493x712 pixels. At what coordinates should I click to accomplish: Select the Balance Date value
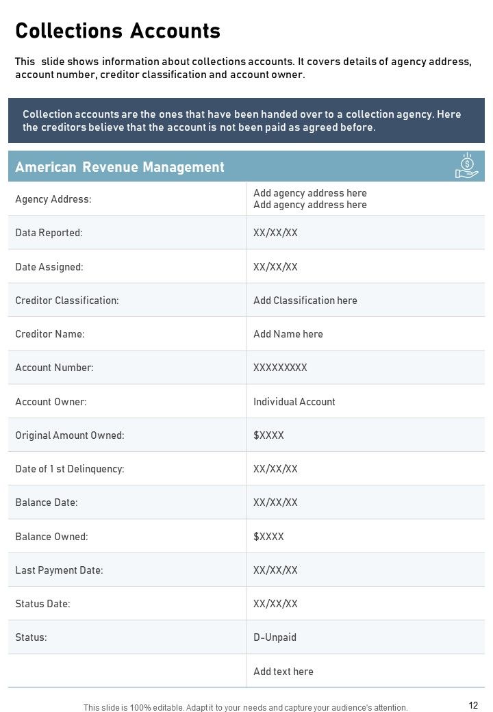275,503
